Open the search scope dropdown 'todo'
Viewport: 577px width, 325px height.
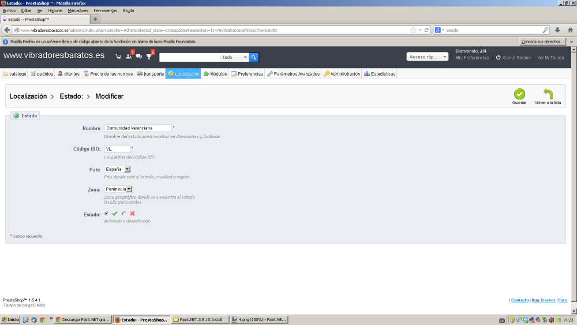pyautogui.click(x=234, y=57)
